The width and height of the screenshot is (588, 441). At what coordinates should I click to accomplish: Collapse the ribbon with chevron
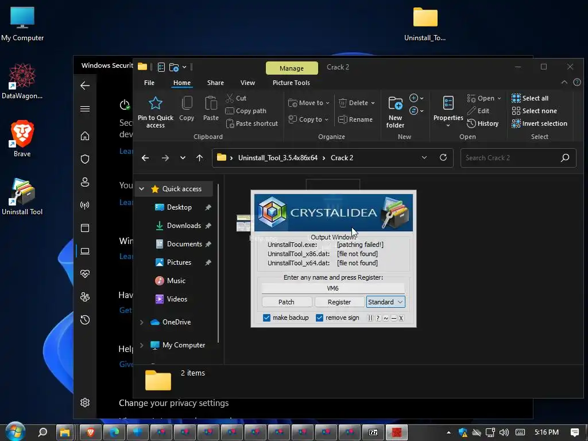(564, 83)
